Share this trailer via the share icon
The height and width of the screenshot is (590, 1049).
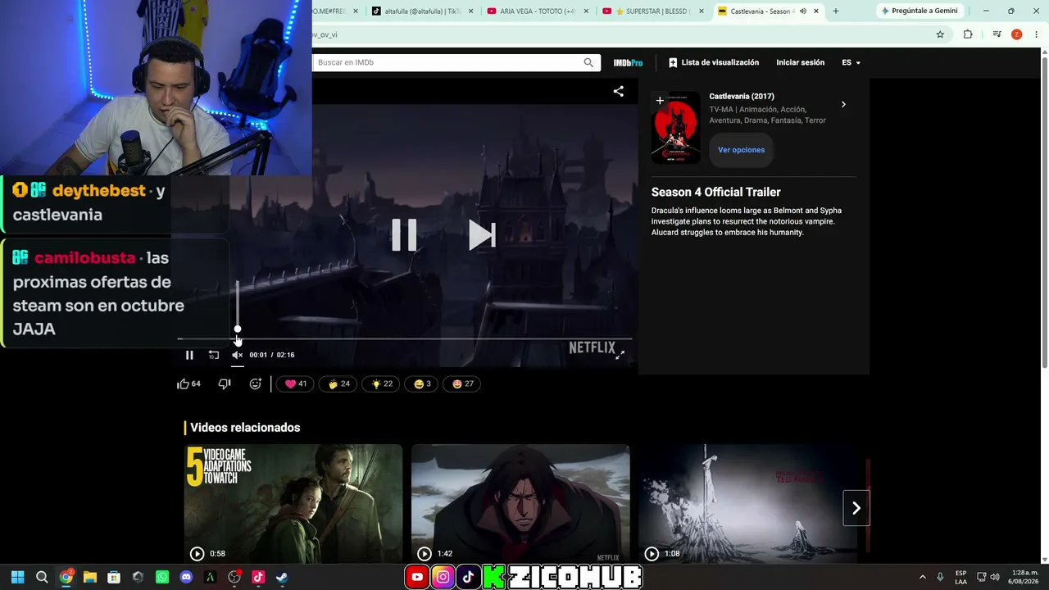(x=619, y=91)
